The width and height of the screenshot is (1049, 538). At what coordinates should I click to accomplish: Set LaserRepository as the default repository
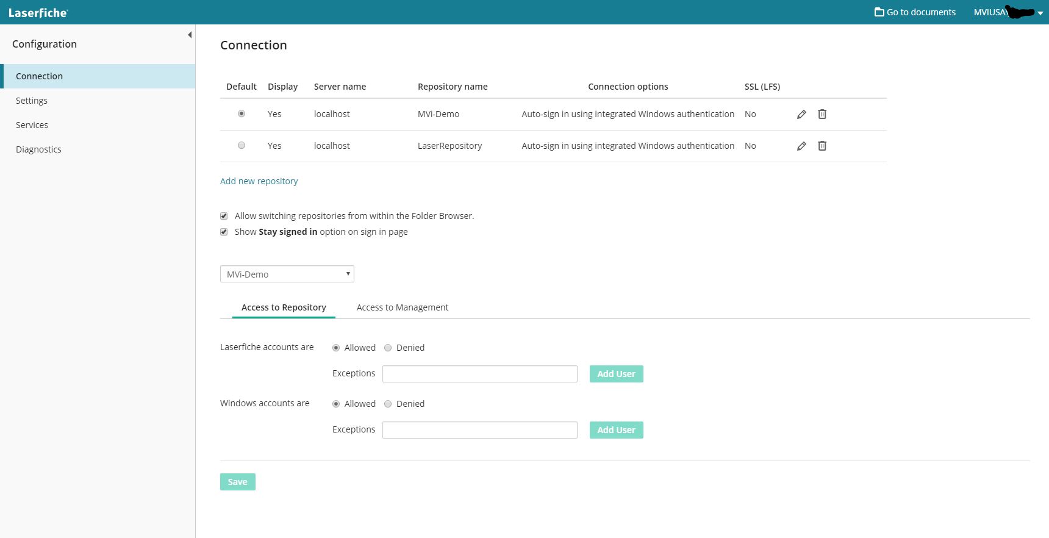(x=242, y=145)
